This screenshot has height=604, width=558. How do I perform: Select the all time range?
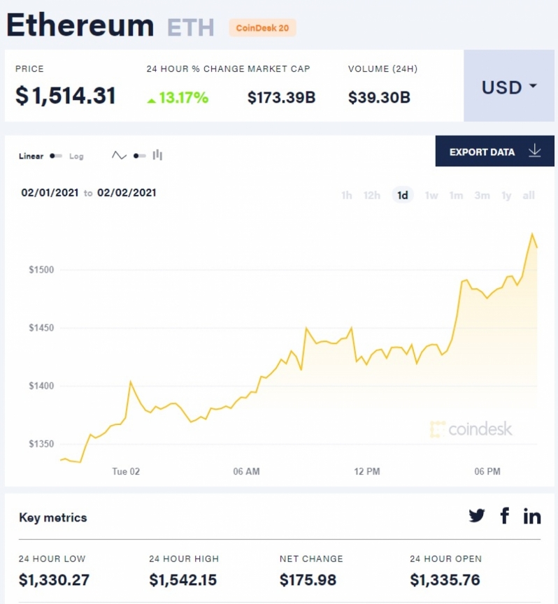tap(529, 196)
